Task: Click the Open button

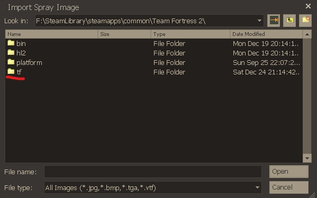Action: [x=289, y=172]
